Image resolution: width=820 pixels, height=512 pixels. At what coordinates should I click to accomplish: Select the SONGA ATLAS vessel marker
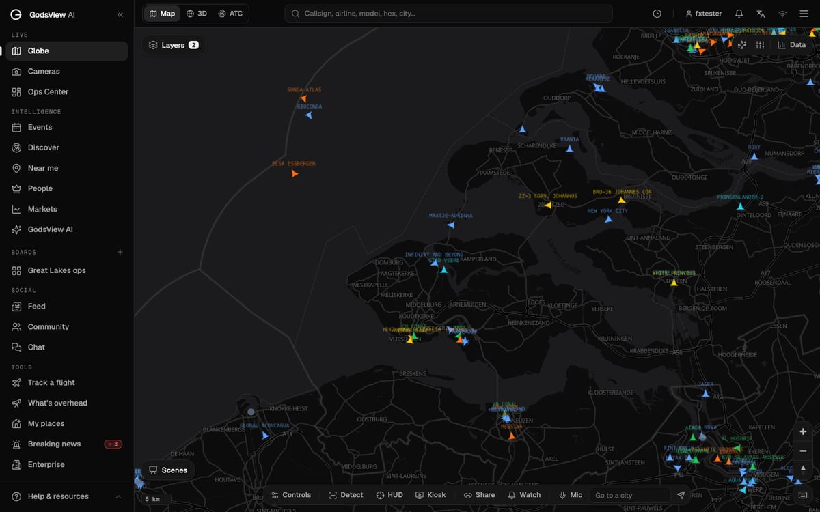303,98
